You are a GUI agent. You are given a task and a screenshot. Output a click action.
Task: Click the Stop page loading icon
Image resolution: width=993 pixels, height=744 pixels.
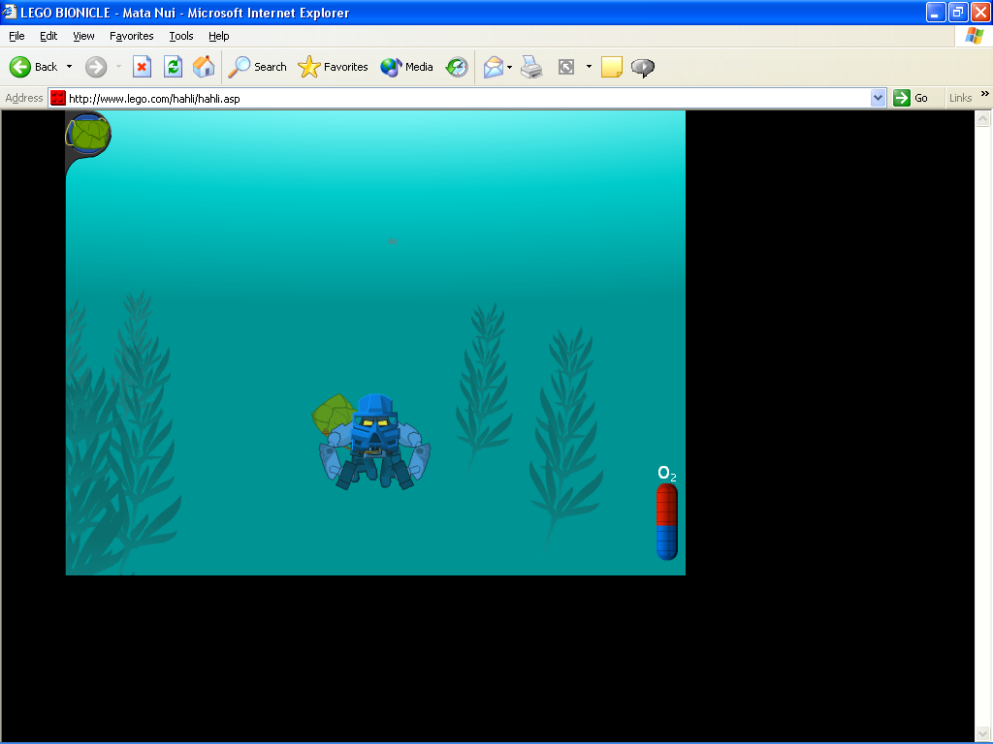(142, 67)
